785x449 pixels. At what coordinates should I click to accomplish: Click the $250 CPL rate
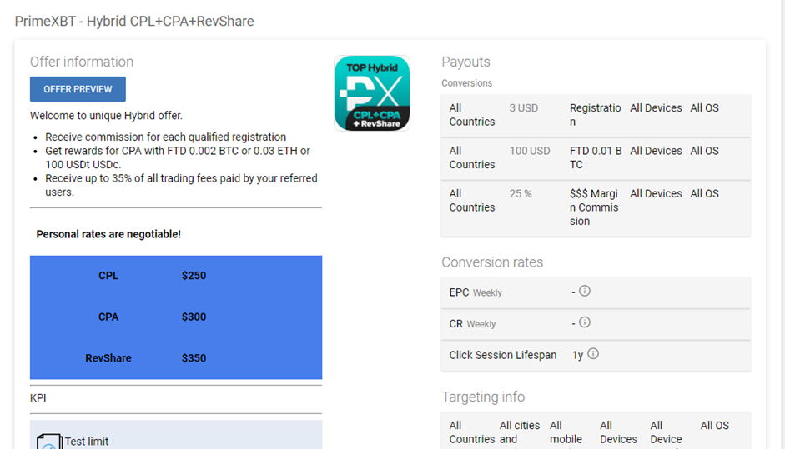[x=194, y=276]
